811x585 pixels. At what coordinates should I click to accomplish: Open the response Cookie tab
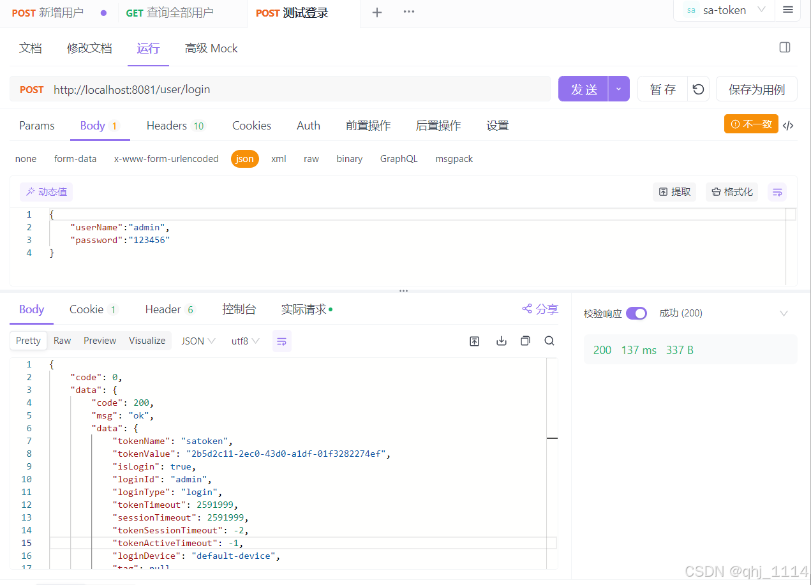coord(94,309)
